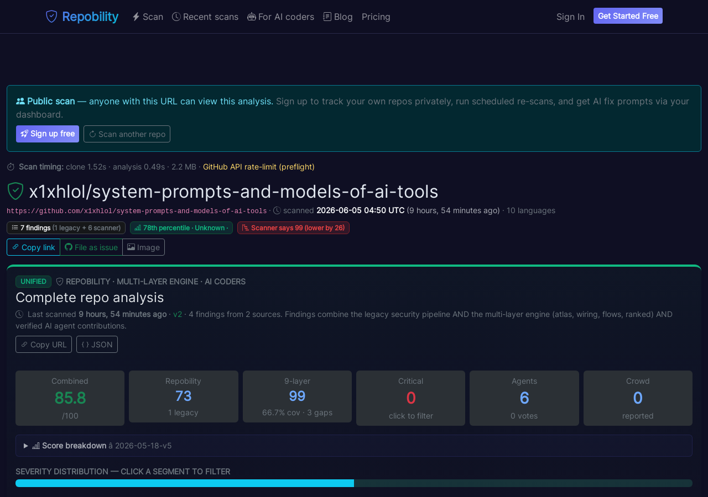Click the GitHub API rate-limit (preflight) notice
Image resolution: width=708 pixels, height=497 pixels.
[x=259, y=167]
